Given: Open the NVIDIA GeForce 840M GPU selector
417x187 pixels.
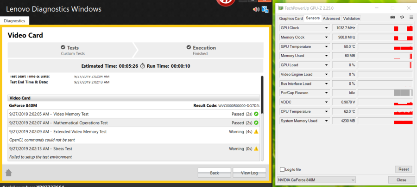Looking at the screenshot, I should tap(316, 180).
